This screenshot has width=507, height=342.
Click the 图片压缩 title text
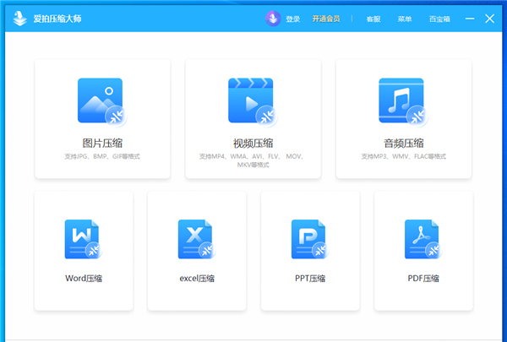point(102,143)
